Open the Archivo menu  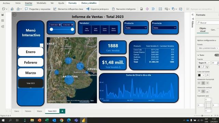point(6,3)
